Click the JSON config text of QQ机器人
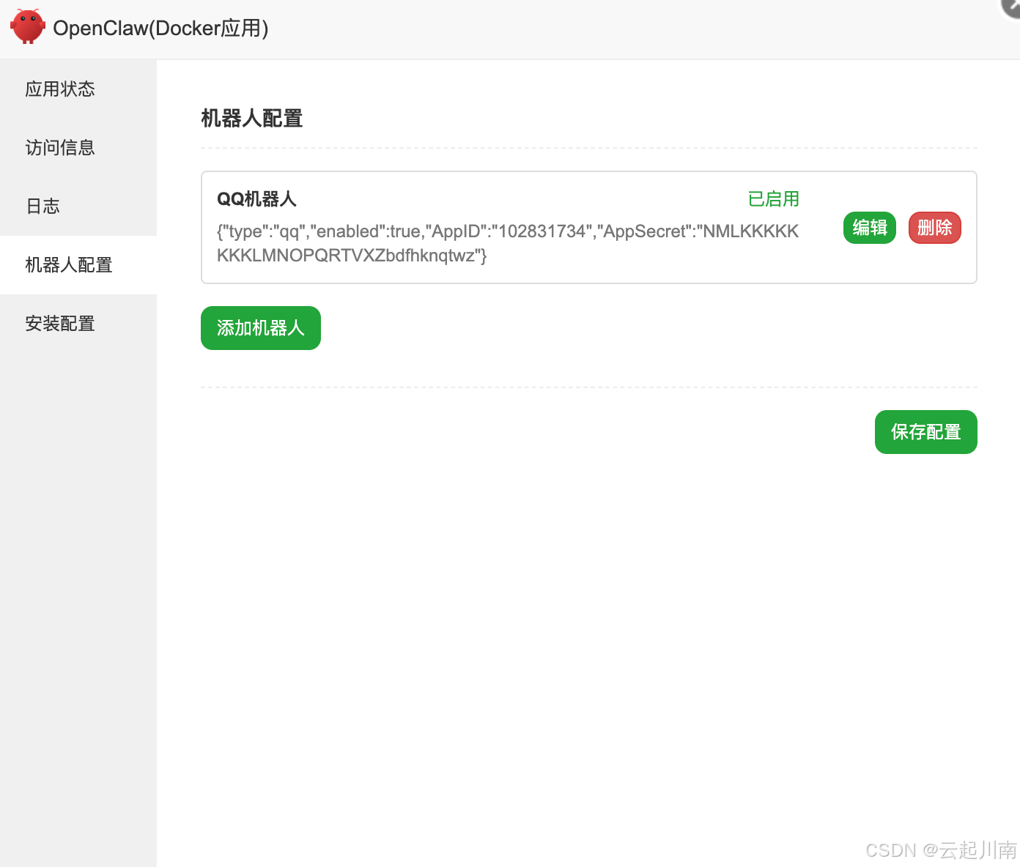This screenshot has height=867, width=1020. 507,243
